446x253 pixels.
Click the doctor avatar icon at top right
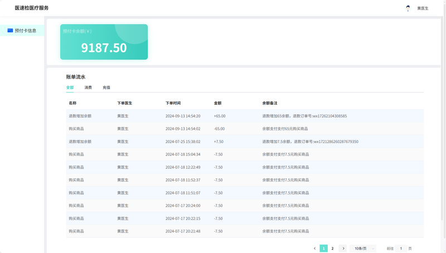(408, 8)
